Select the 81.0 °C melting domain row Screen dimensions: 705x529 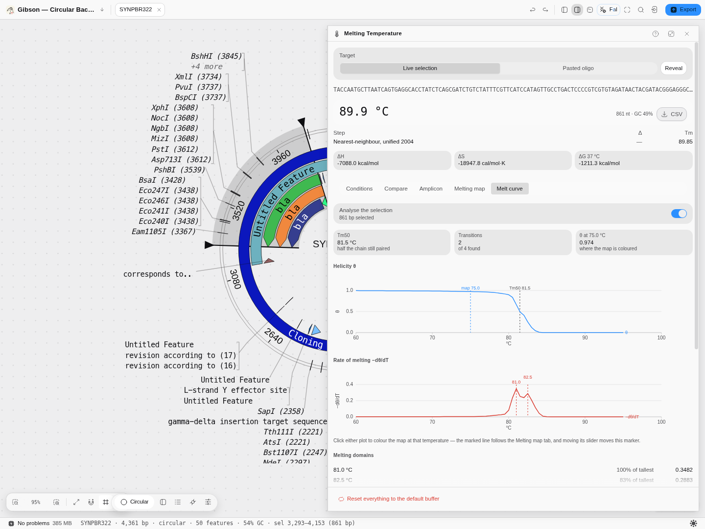click(x=513, y=470)
